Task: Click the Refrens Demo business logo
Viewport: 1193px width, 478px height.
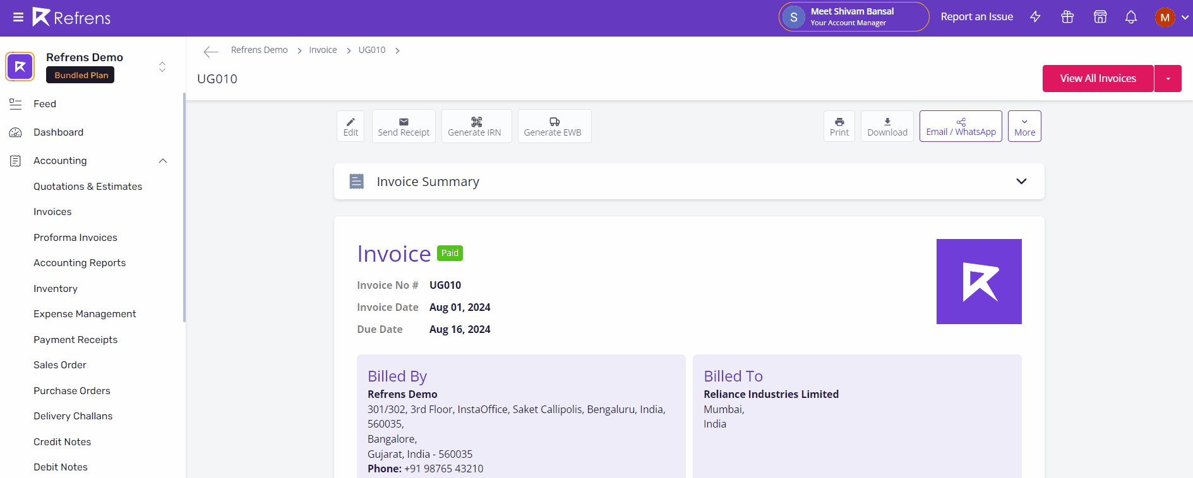Action: (x=20, y=66)
